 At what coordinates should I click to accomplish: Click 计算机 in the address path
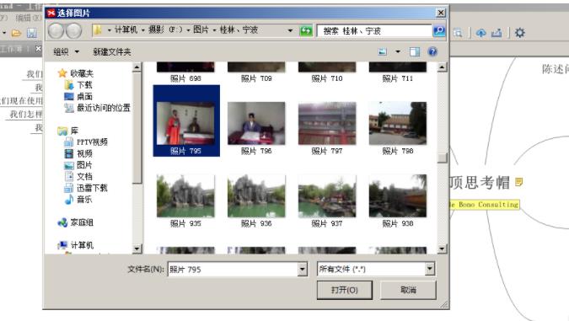point(126,30)
